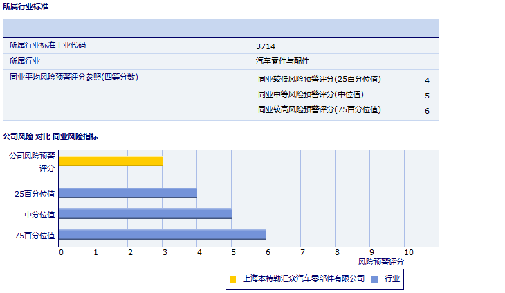Click the 25百分位值 blue bar in chart
Viewport: 505px width, 293px height.
tap(128, 193)
